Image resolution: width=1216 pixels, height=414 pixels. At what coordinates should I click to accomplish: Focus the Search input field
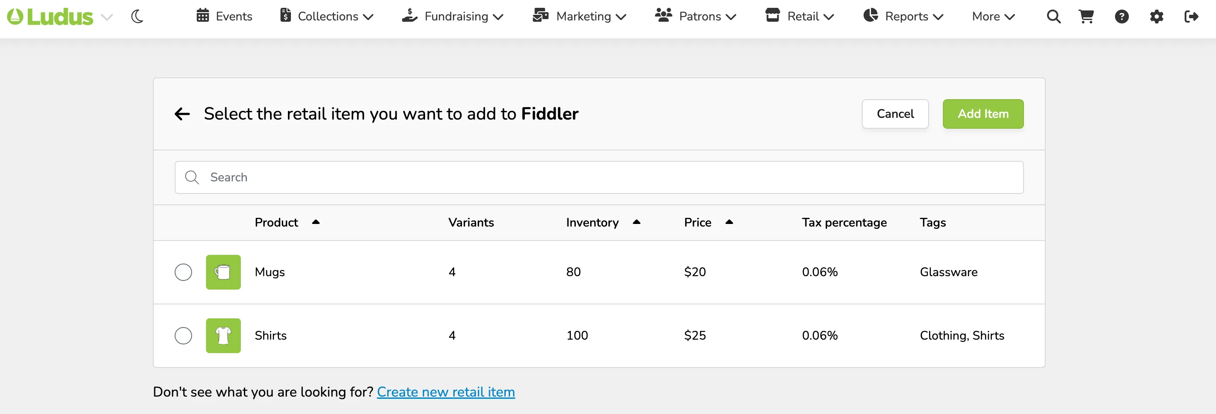coord(598,177)
